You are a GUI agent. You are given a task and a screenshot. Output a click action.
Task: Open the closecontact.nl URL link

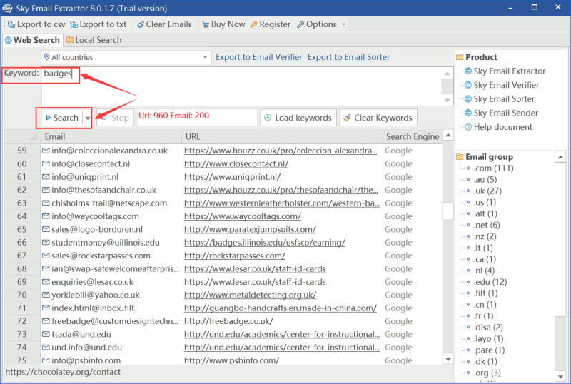pyautogui.click(x=236, y=164)
